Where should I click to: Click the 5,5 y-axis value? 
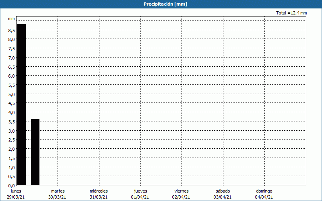(x=12, y=85)
